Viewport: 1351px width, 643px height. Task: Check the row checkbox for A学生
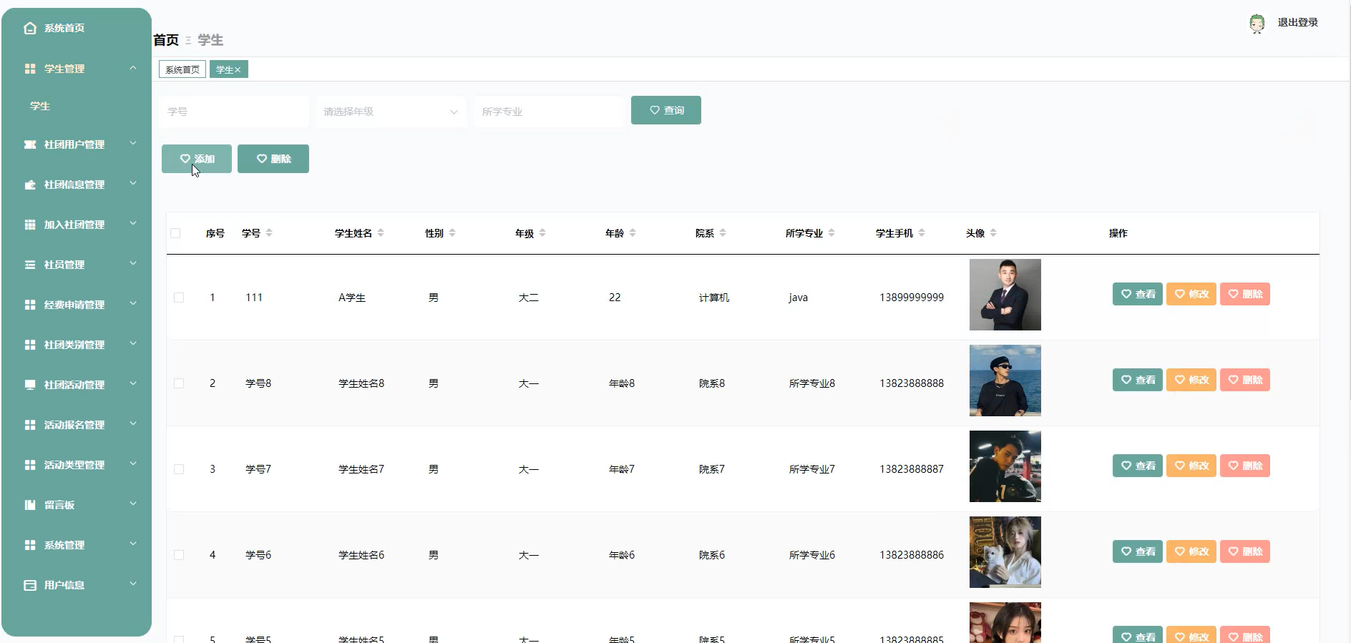[179, 298]
